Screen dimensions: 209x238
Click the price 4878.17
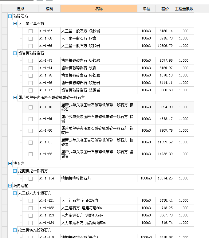click(166, 119)
